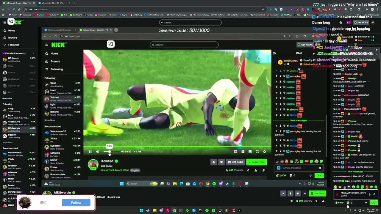
Task: Click Gift Subs on Xcluted's channel
Action: (235, 162)
